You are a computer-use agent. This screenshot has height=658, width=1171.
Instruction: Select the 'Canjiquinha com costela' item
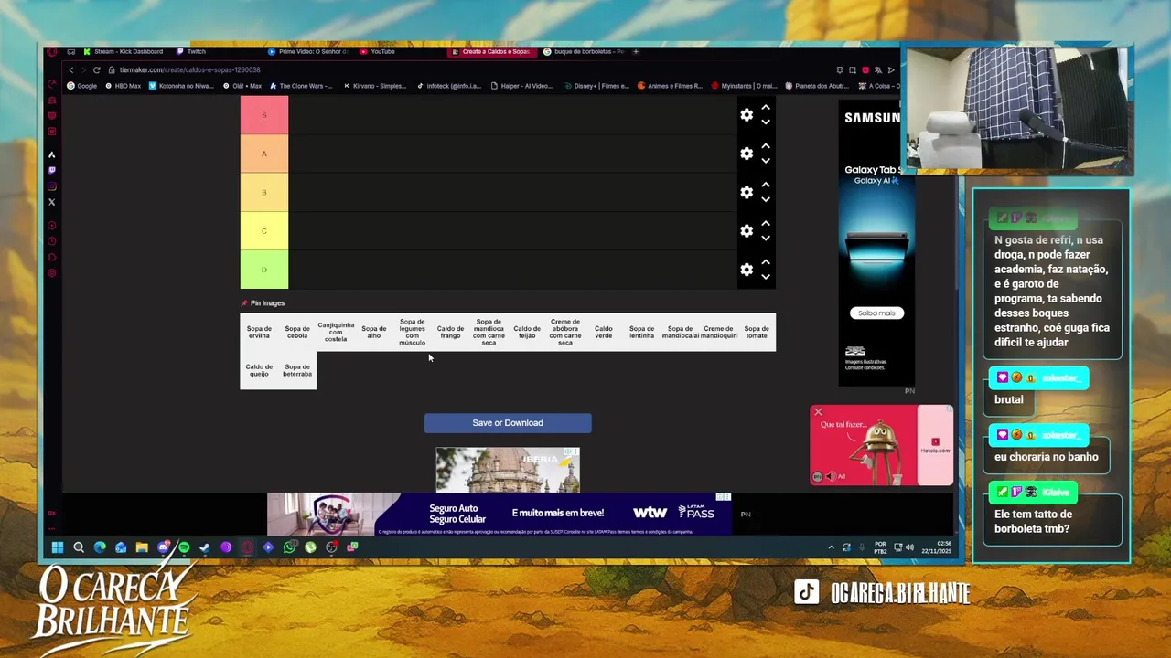336,332
